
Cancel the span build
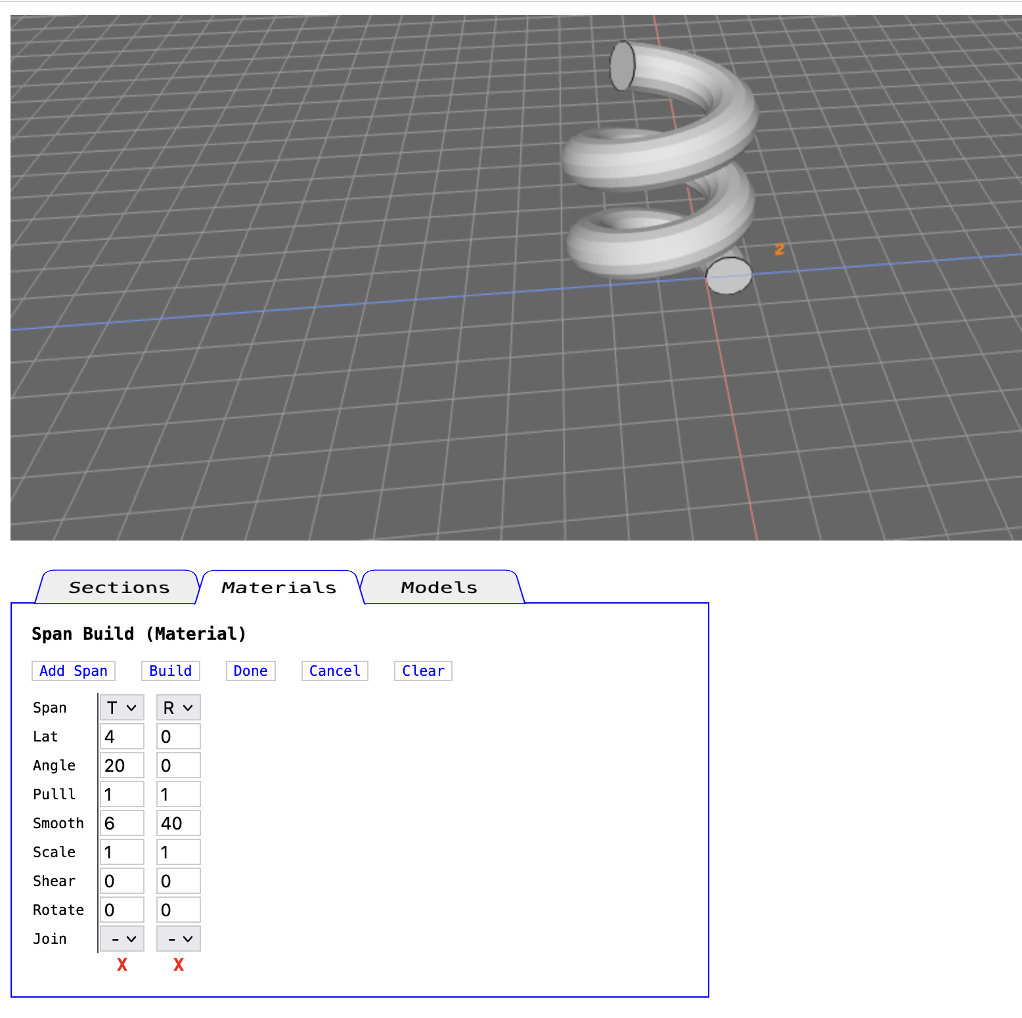334,671
